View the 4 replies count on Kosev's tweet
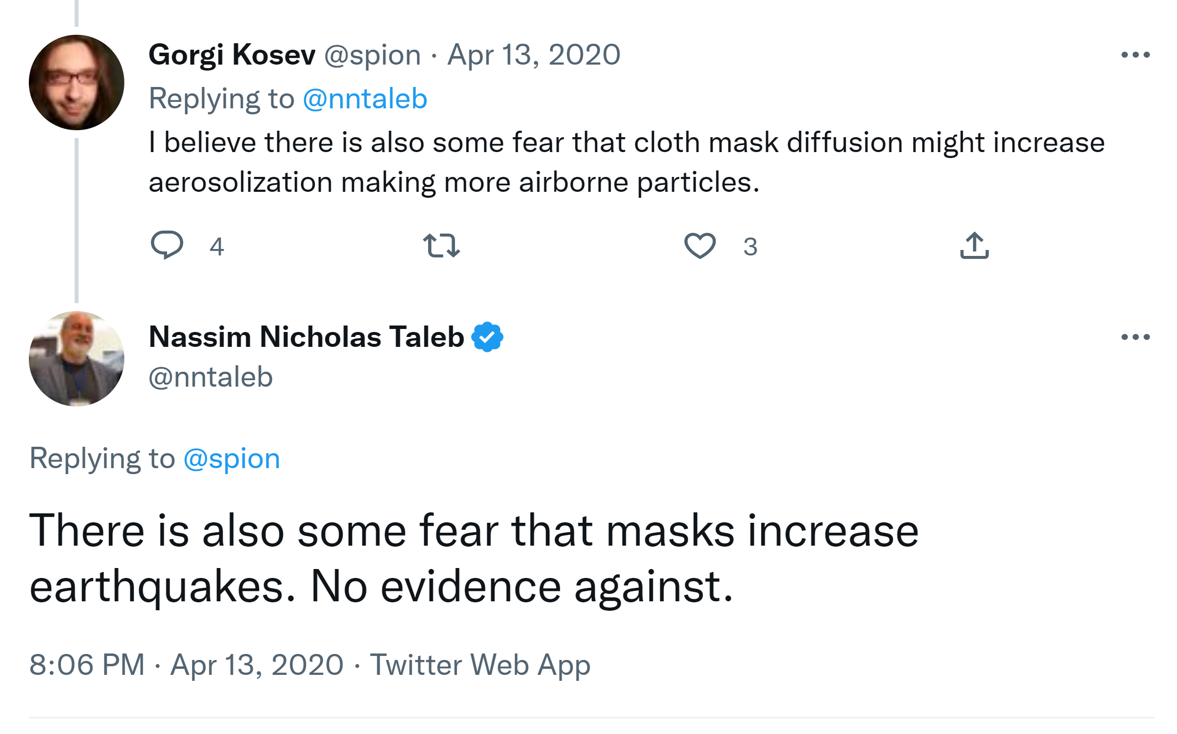The width and height of the screenshot is (1177, 734). (217, 246)
